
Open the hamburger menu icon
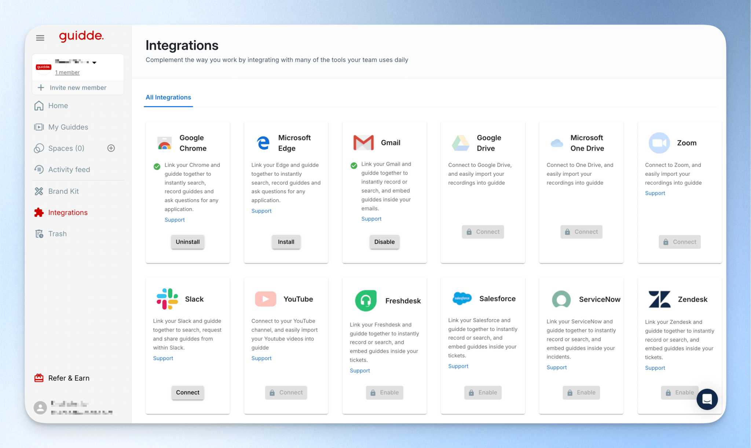pos(40,38)
